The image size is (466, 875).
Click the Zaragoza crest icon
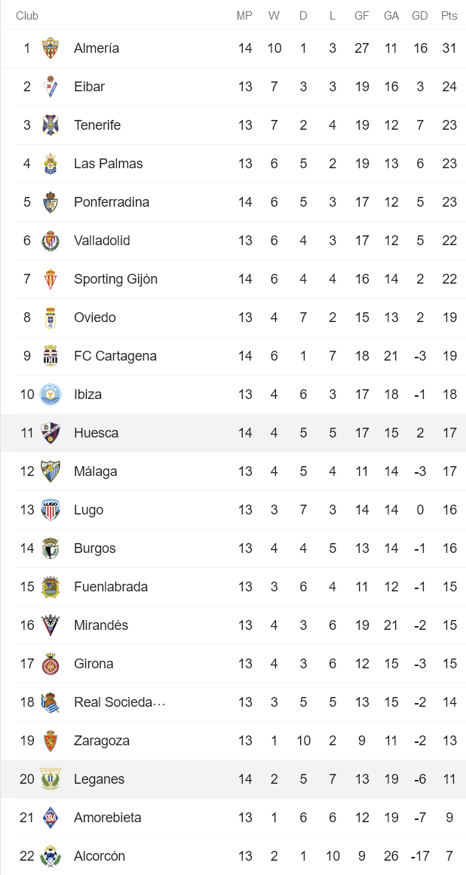point(51,740)
